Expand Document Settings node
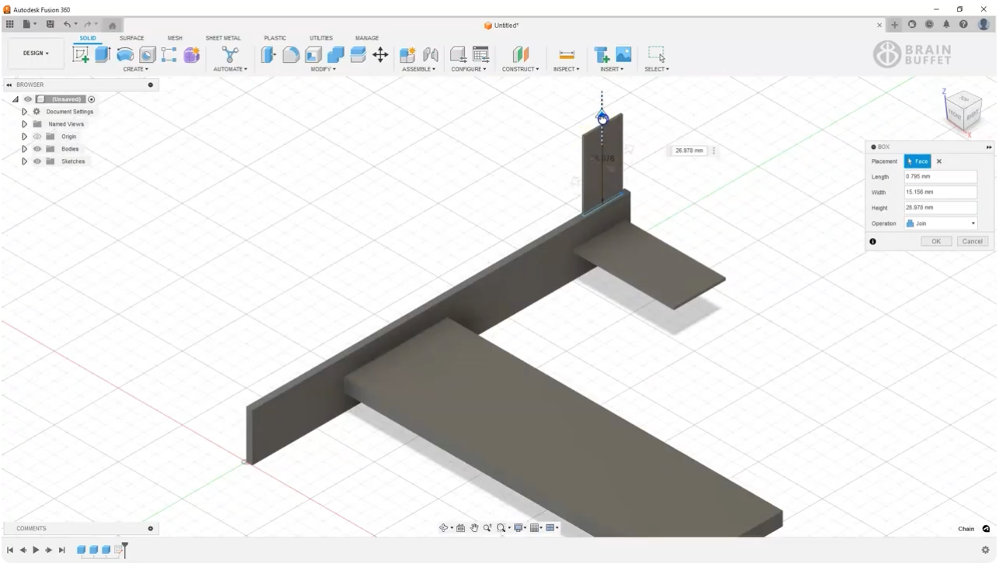The width and height of the screenshot is (999, 563). (x=24, y=112)
